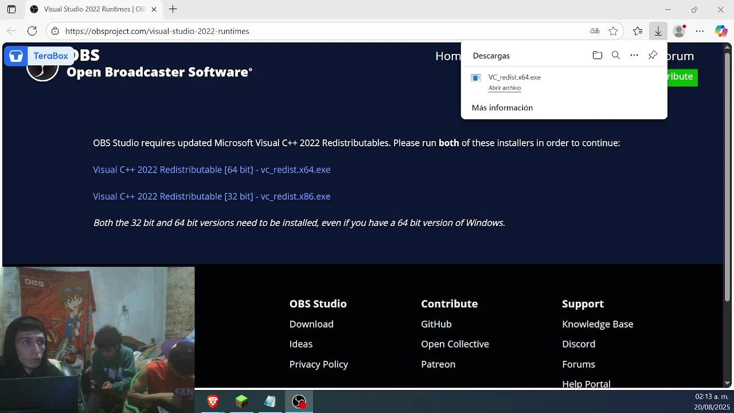Open the footer Download link
This screenshot has width=734, height=413.
point(311,324)
